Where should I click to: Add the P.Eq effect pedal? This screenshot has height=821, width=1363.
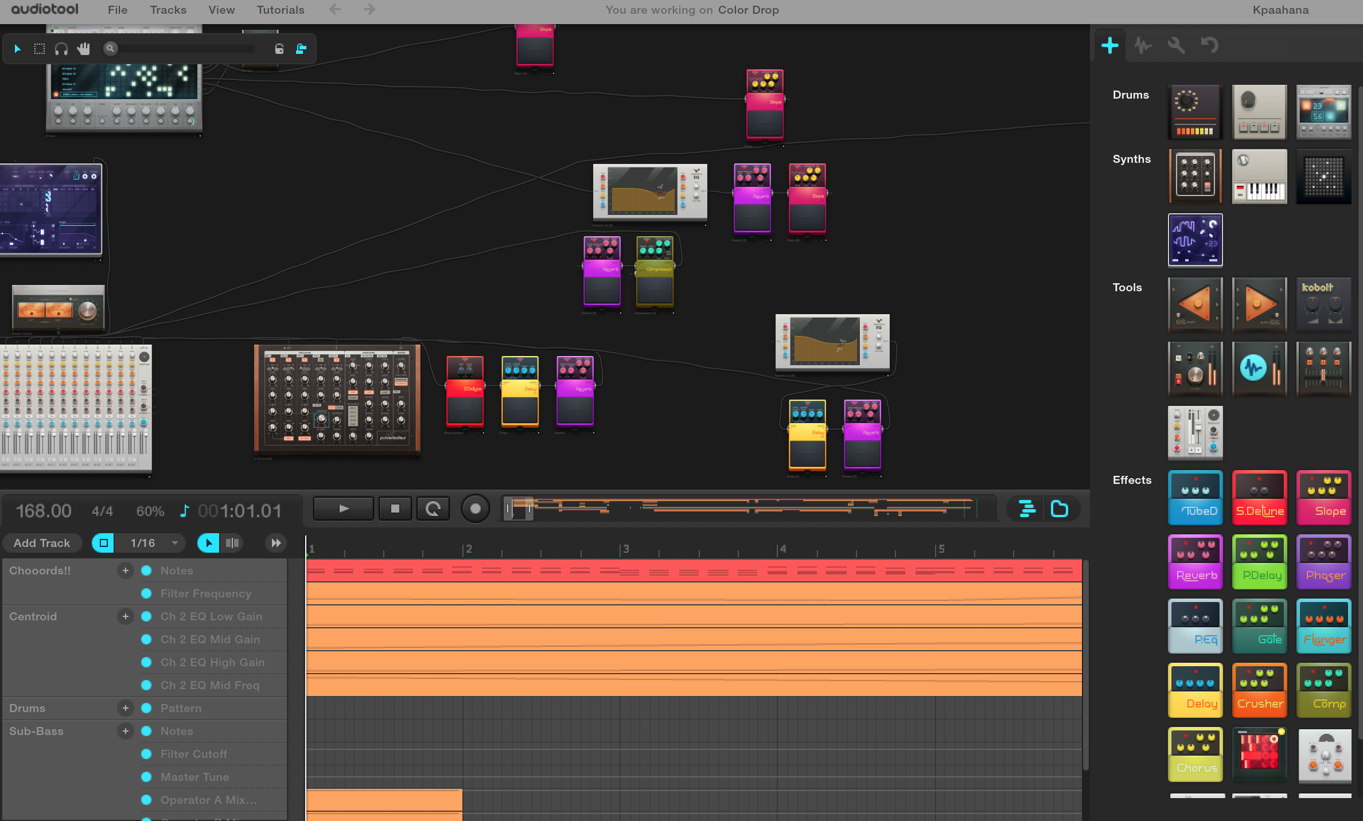1195,626
